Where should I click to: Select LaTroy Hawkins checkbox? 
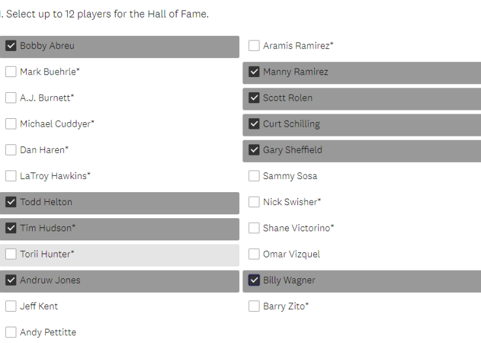pos(11,176)
